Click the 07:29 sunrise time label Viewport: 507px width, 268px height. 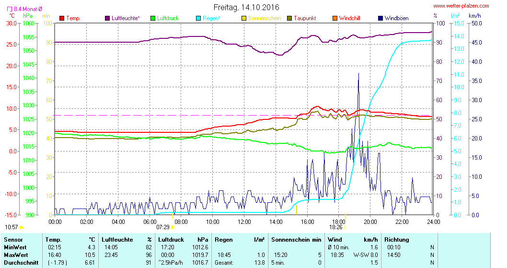(x=163, y=227)
